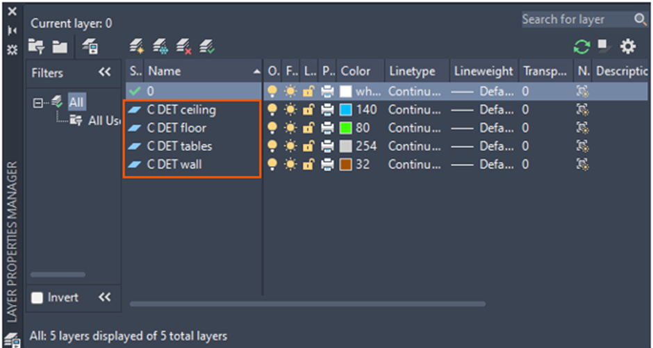Click the Delete Layer icon
The height and width of the screenshot is (348, 653).
click(x=183, y=47)
